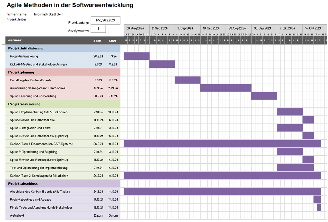The image size is (328, 222).
Task: Select the Kickoff-Meeting und Stakeholder-Analyse Gantt bar
Action: point(162,64)
